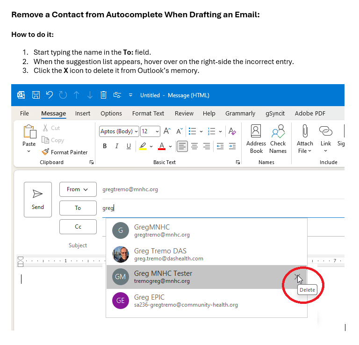Toggle Bold formatting

[x=105, y=146]
